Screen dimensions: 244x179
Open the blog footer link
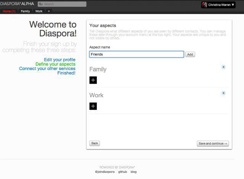[x=133, y=172]
